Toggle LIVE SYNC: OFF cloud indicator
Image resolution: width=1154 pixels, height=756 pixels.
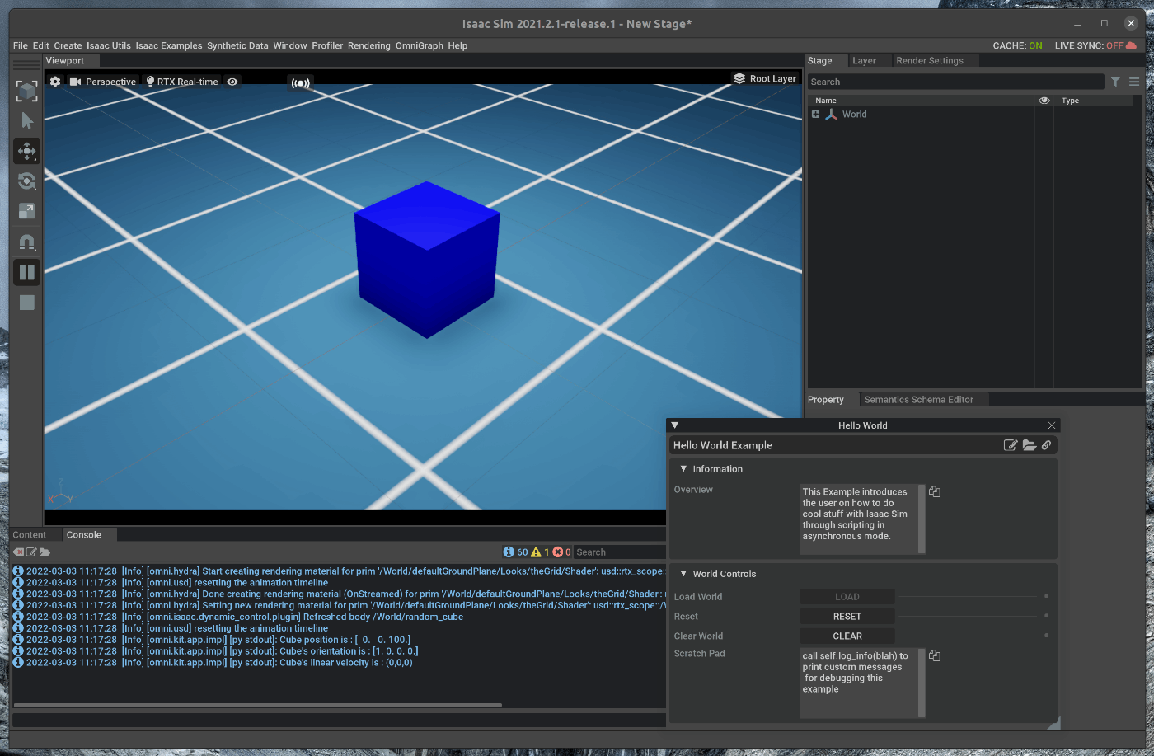click(1095, 45)
